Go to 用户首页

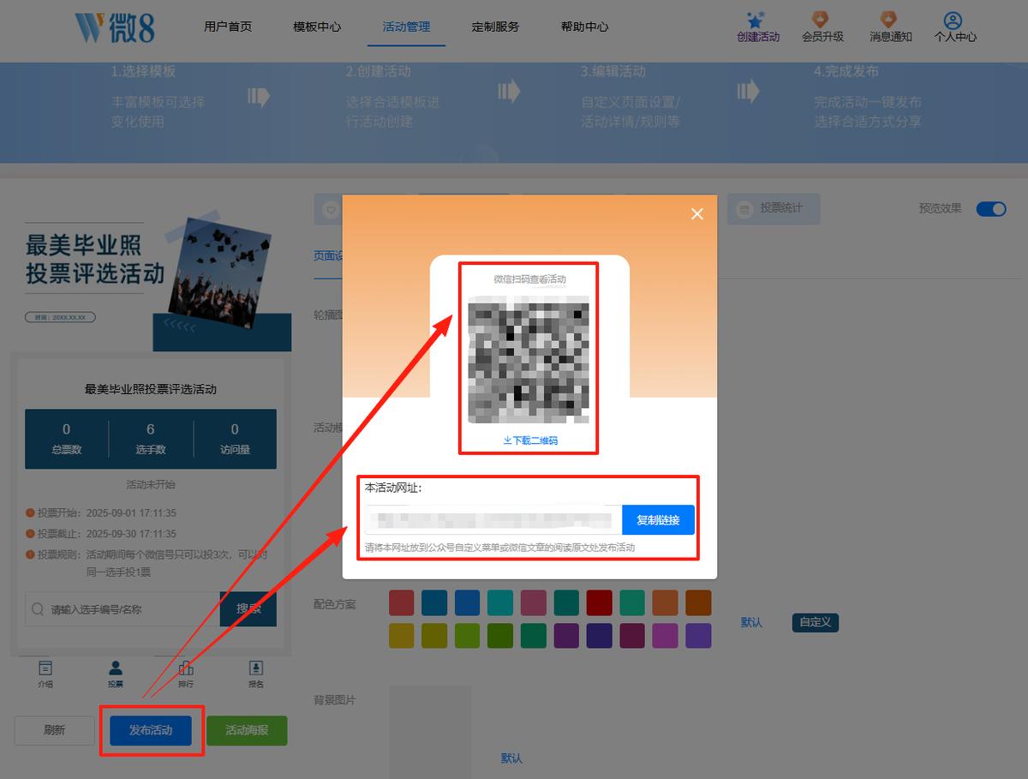(x=228, y=27)
